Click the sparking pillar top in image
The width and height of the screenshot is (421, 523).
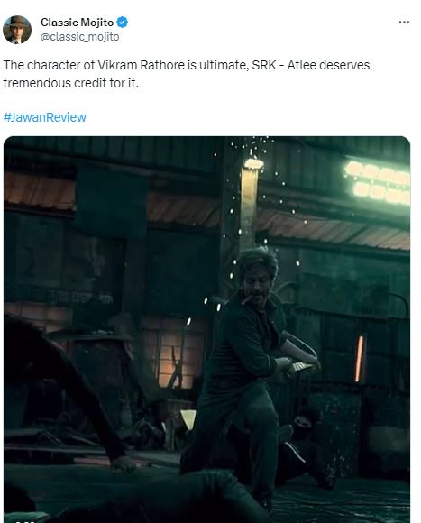point(253,163)
